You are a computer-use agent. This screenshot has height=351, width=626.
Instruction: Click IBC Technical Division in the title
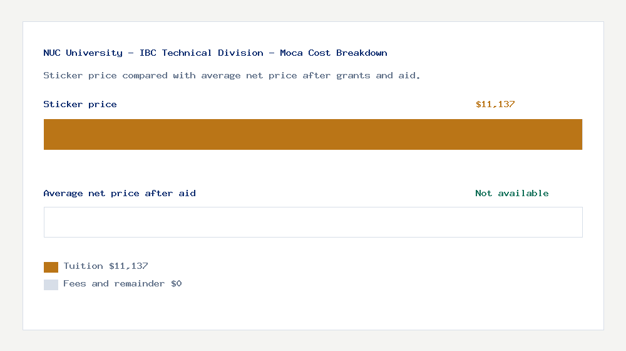point(201,53)
